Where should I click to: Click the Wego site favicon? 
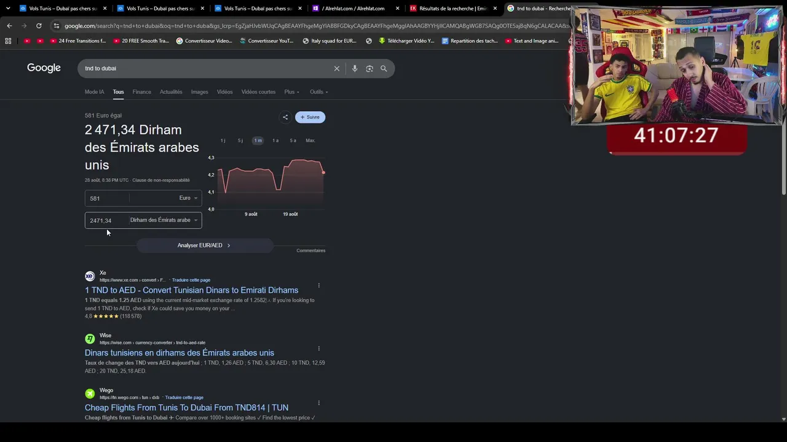[90, 394]
